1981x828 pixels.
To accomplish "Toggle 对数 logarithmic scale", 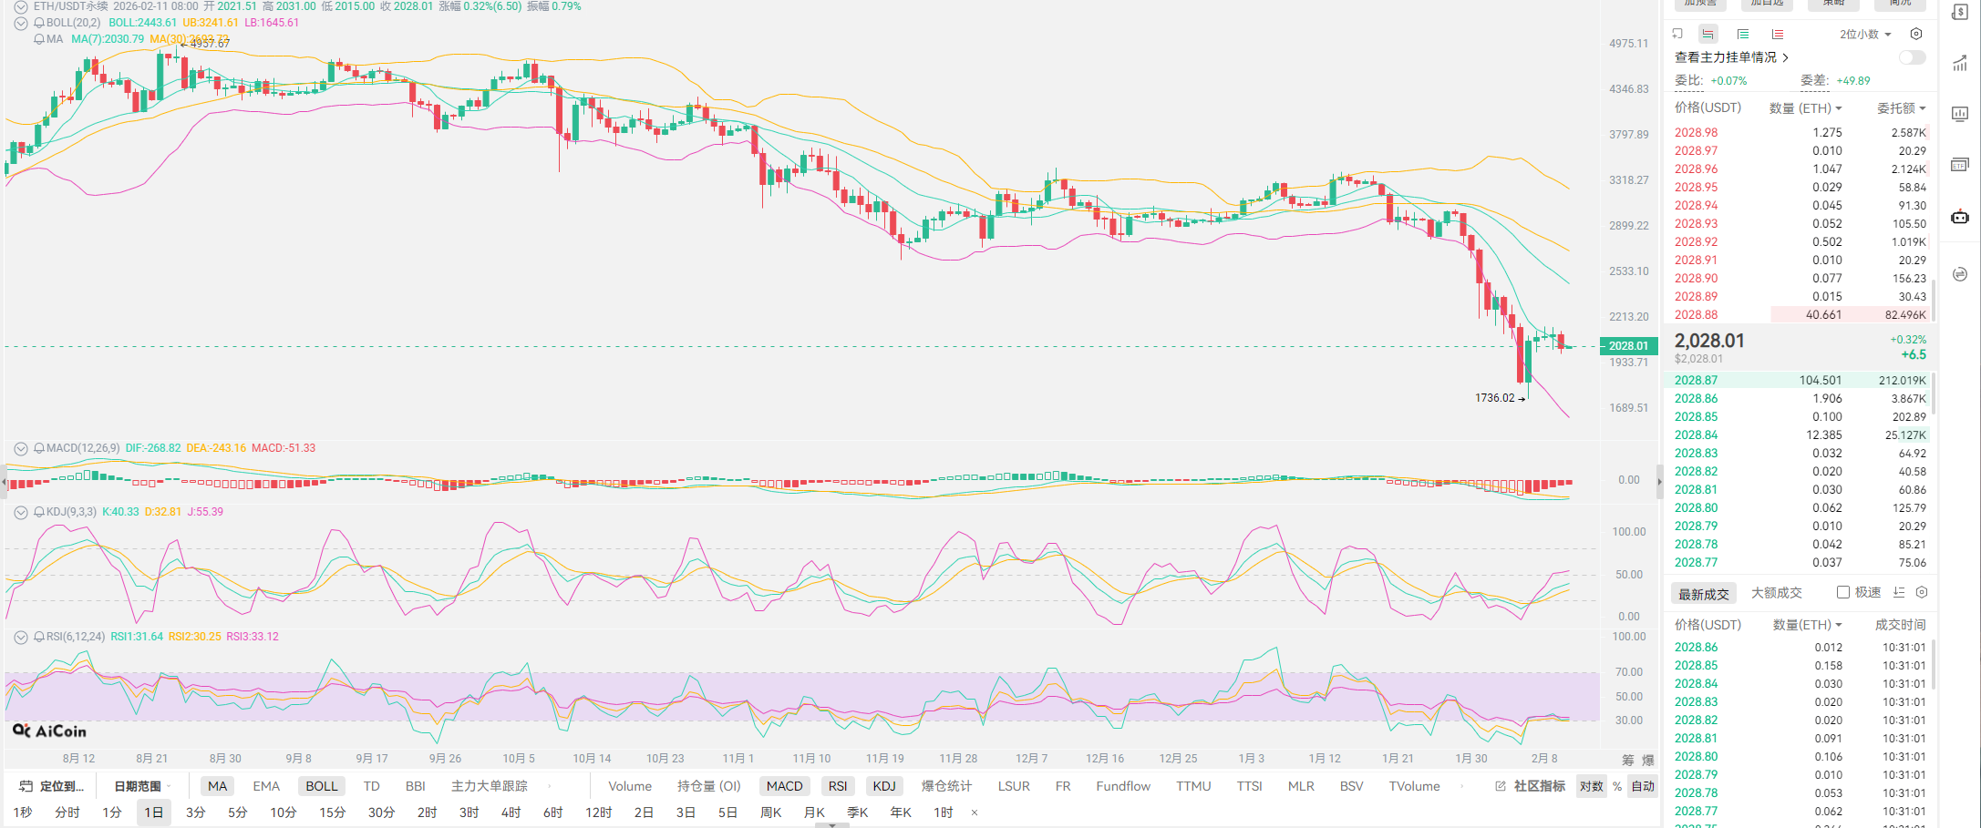I will point(1591,786).
